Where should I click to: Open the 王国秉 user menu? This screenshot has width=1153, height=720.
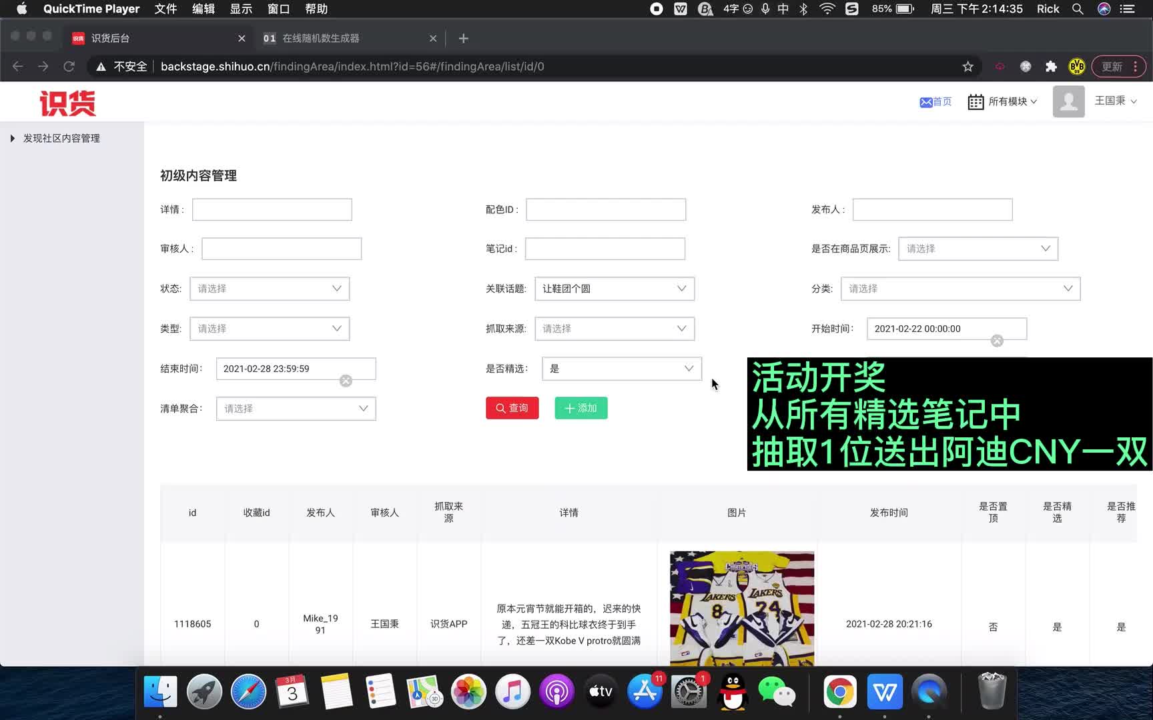click(x=1116, y=101)
